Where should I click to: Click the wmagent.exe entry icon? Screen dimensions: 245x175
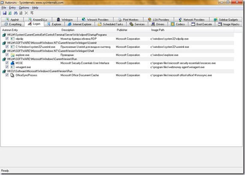click(12, 67)
